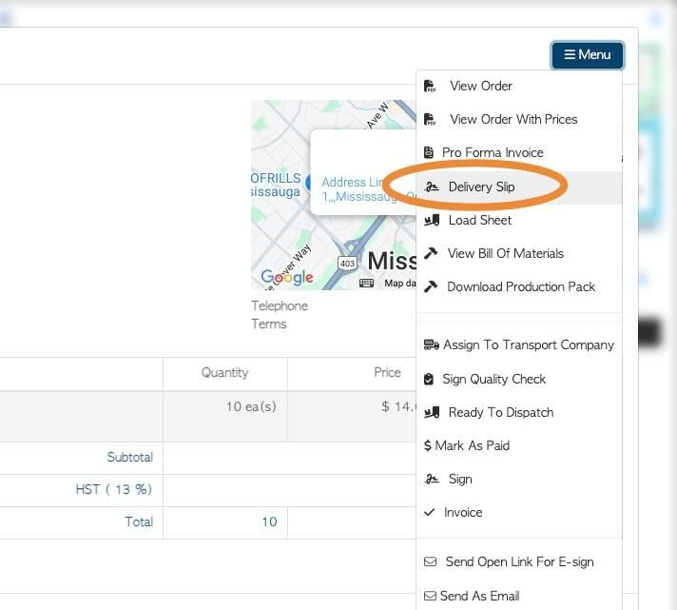Click the Google logo on the map
Image resolution: width=677 pixels, height=610 pixels.
(x=287, y=278)
